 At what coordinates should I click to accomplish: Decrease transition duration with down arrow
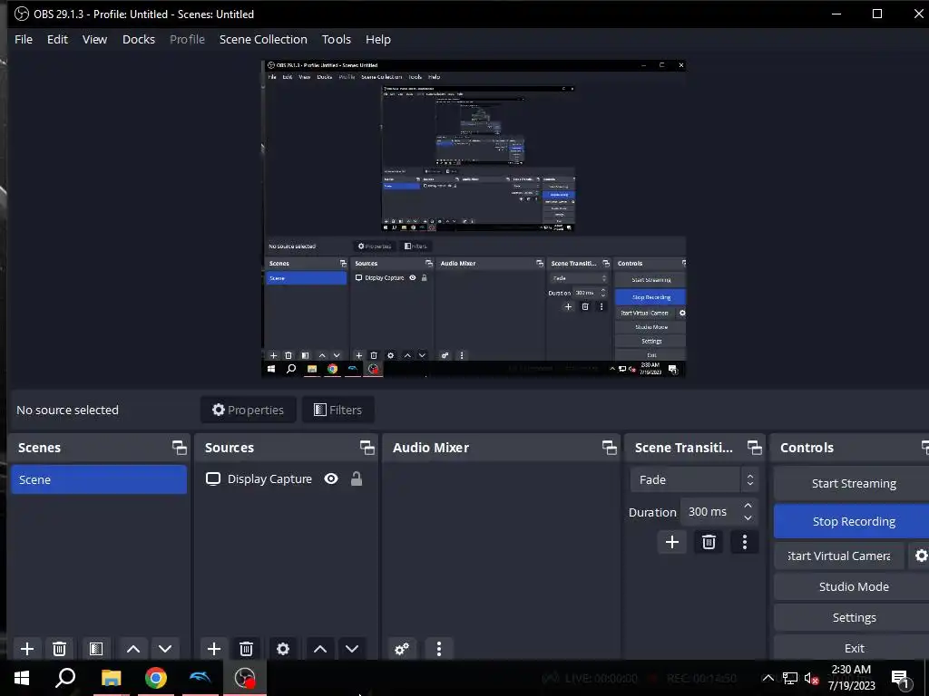tap(748, 518)
